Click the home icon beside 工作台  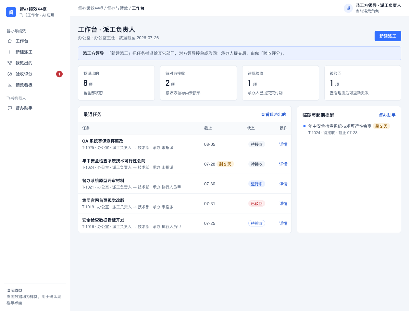click(x=10, y=41)
